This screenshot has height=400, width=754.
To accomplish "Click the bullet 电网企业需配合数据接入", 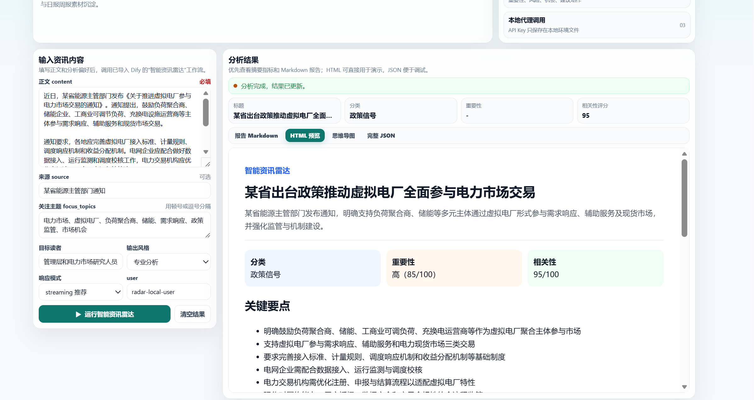I will point(343,370).
